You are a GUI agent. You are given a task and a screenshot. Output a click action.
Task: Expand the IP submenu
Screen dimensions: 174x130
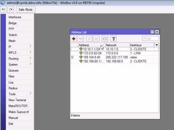point(20,47)
